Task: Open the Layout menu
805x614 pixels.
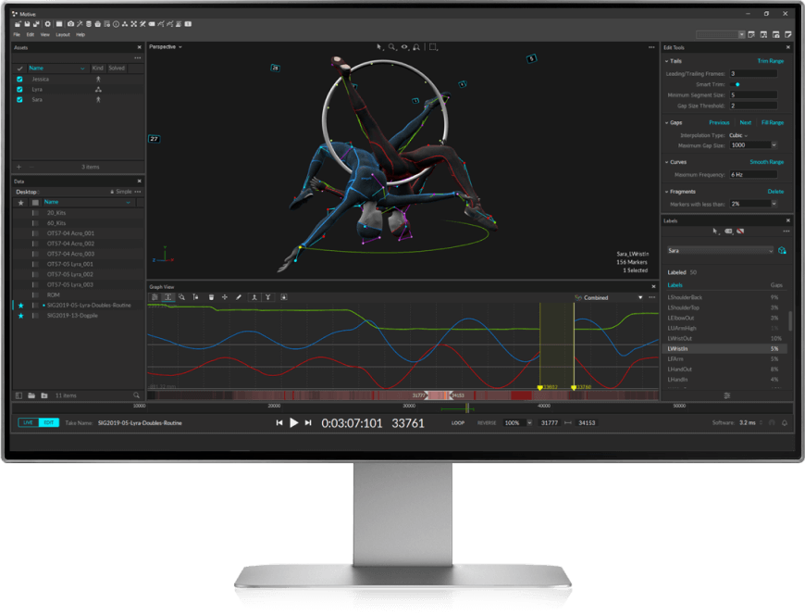Action: (x=63, y=34)
